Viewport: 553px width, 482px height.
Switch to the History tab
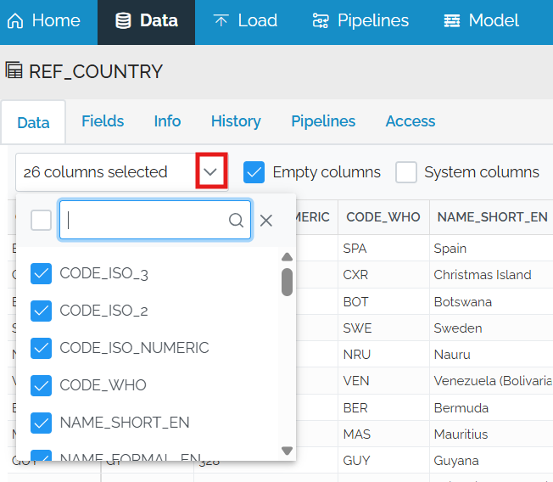[x=236, y=121]
